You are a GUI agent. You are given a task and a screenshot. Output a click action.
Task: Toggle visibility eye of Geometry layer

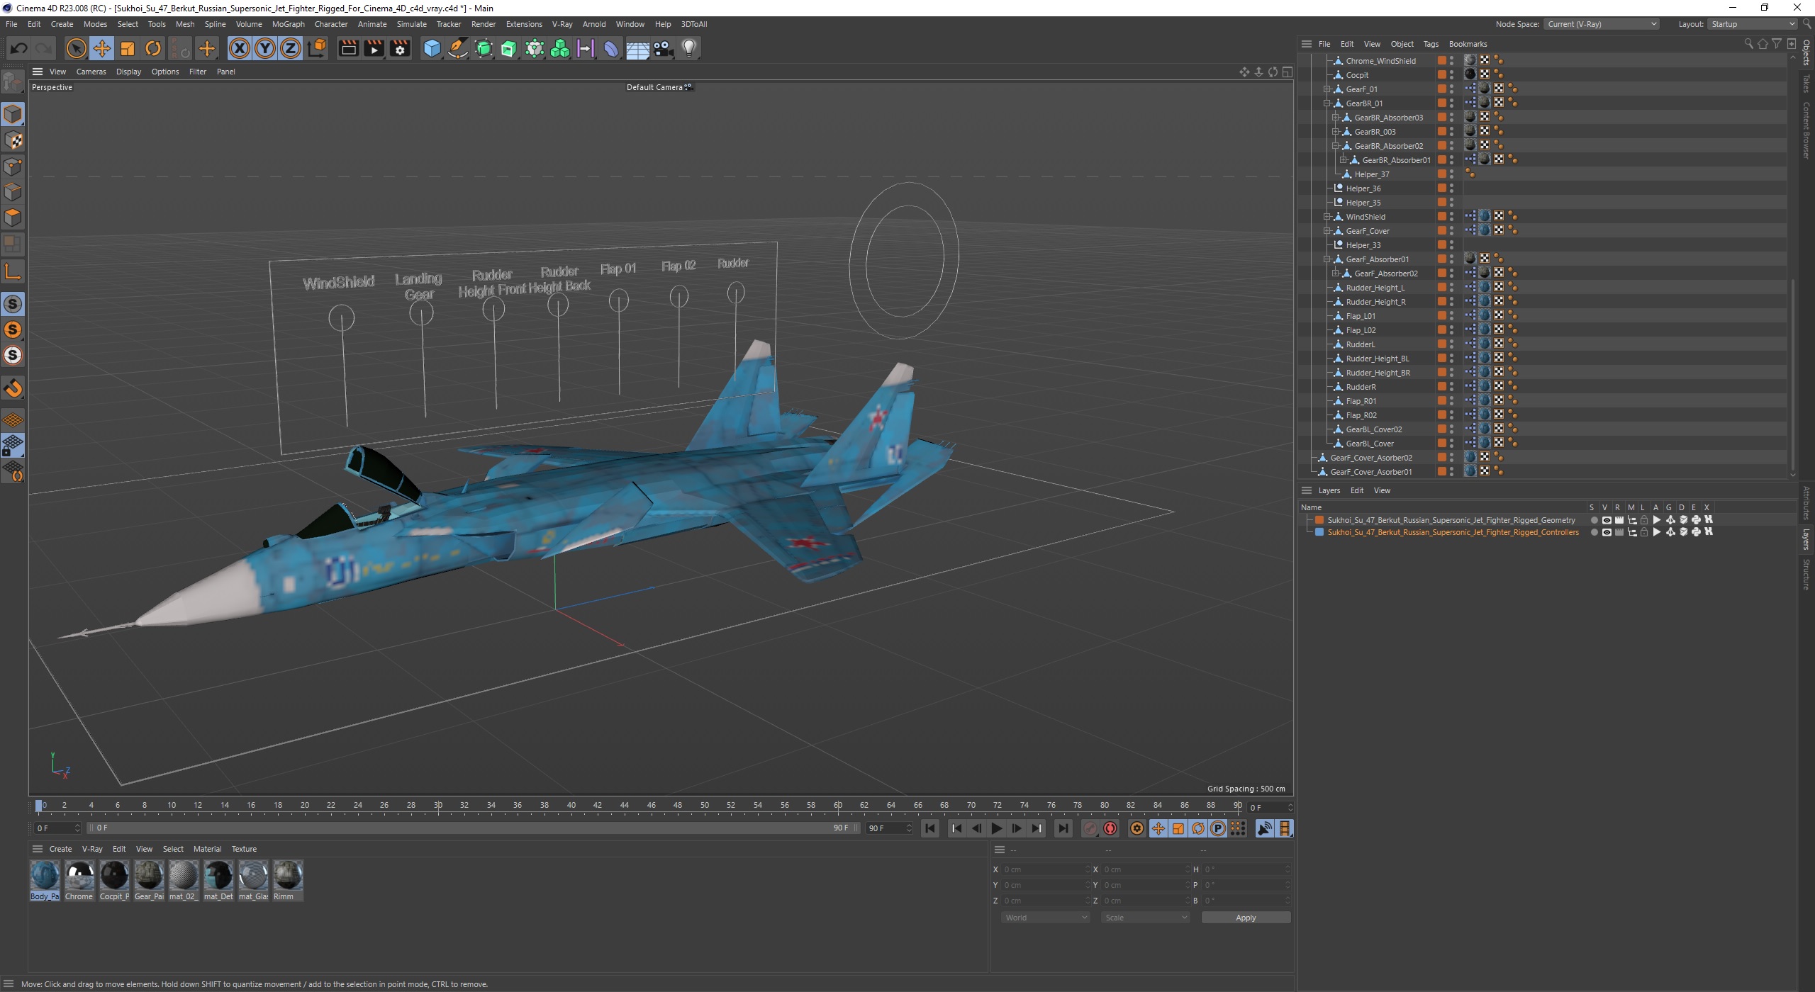point(1606,520)
